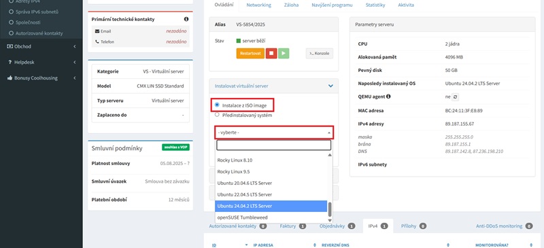Image resolution: width=544 pixels, height=248 pixels.
Task: Choose openSUSE Tumbleweed option
Action: [x=271, y=217]
